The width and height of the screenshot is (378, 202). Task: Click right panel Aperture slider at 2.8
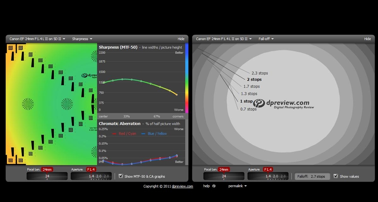tap(283, 176)
